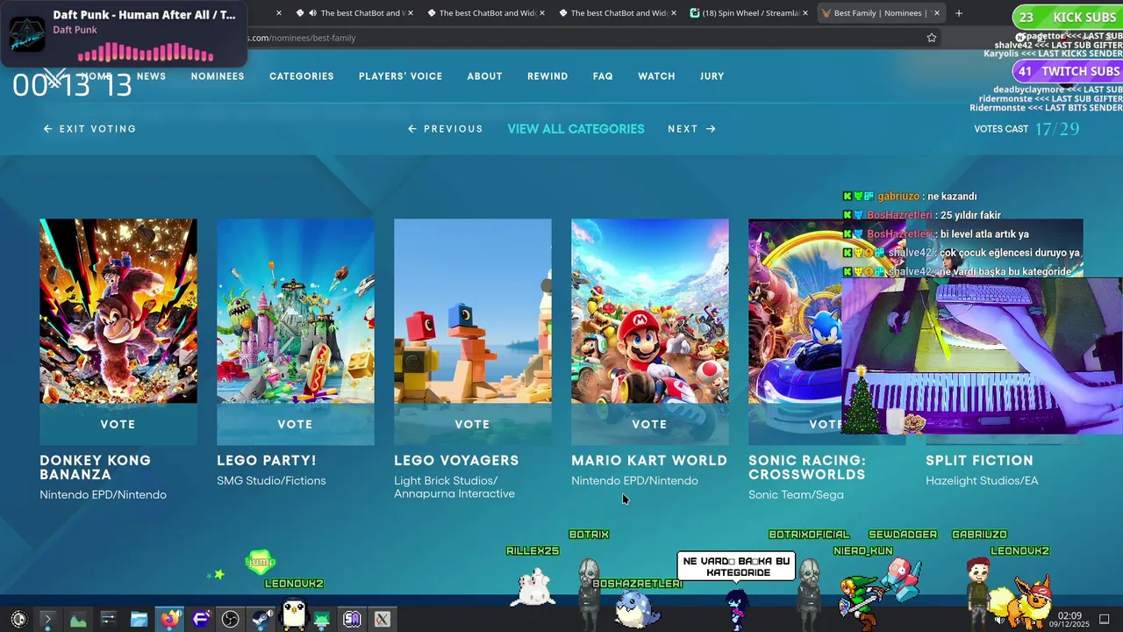Image resolution: width=1123 pixels, height=632 pixels.
Task: Open the purple F app in taskbar
Action: [x=200, y=620]
